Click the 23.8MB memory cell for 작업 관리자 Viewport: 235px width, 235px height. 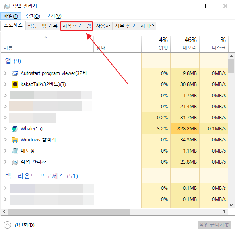(x=185, y=162)
